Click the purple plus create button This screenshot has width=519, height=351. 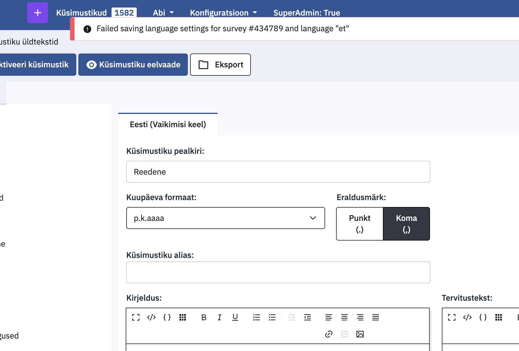[38, 13]
